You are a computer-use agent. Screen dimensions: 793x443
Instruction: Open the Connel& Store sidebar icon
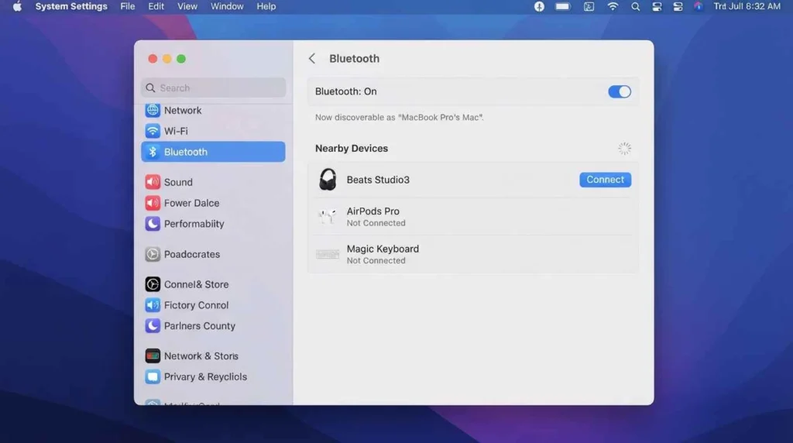coord(153,284)
